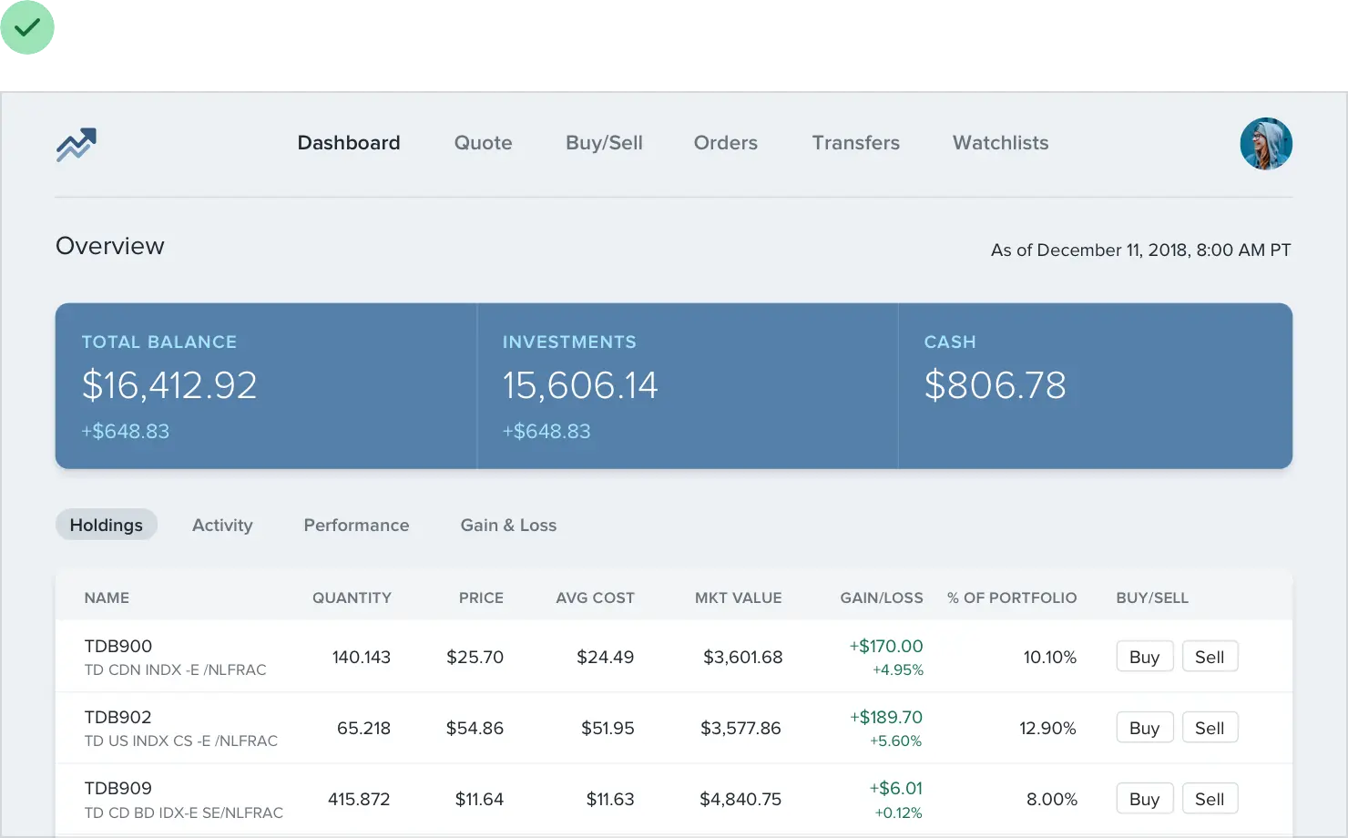Open the Gain & Loss tab
Viewport: 1348px width, 838px height.
click(508, 526)
